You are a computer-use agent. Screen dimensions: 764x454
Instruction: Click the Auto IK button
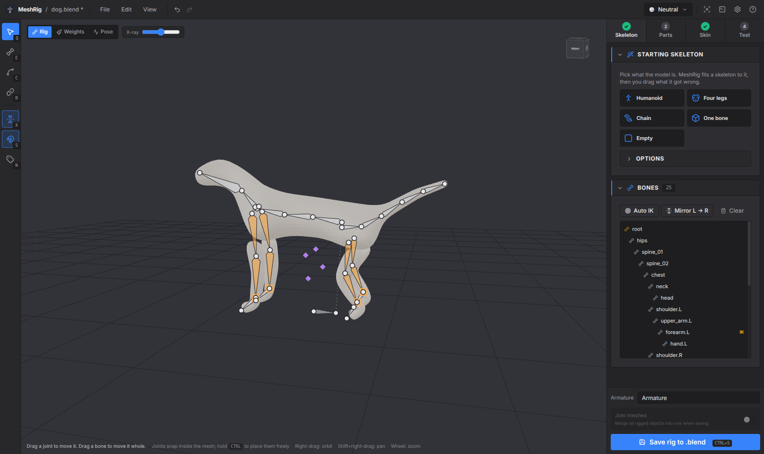[x=639, y=211]
